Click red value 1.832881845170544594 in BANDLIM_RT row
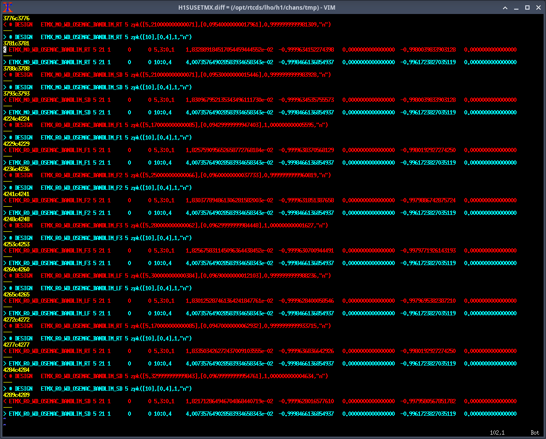Viewport: 546px width, 439px height. [x=229, y=50]
